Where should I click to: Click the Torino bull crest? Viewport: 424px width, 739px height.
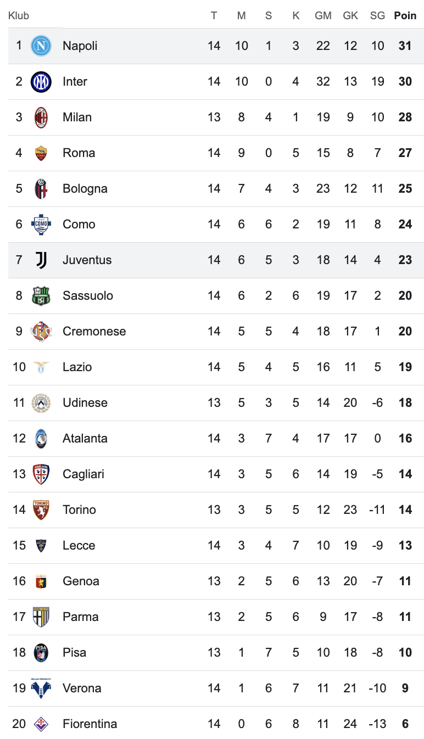pos(41,510)
